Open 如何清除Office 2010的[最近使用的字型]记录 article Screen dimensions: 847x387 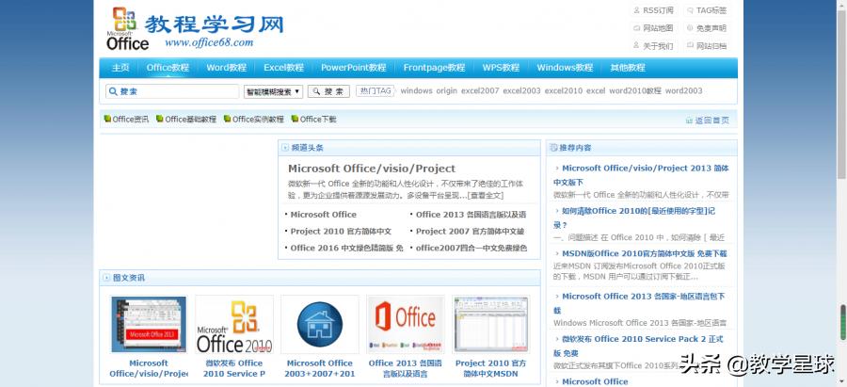(634, 218)
